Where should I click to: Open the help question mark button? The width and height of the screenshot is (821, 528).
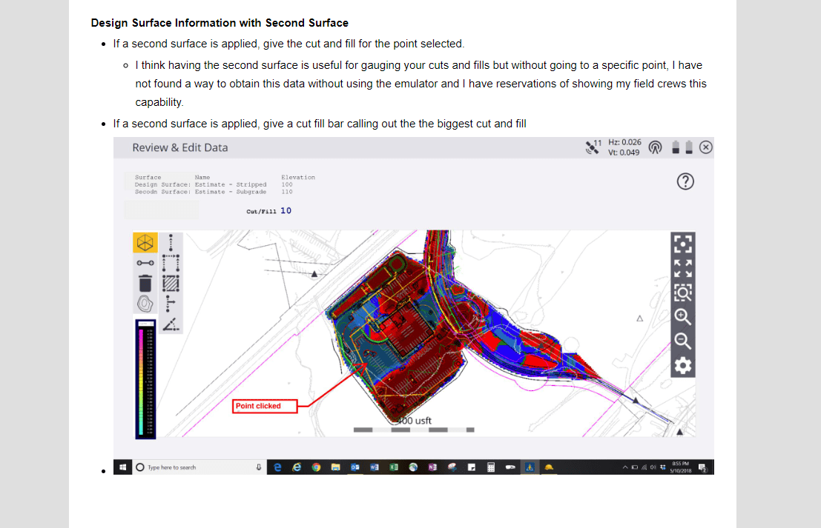point(685,181)
